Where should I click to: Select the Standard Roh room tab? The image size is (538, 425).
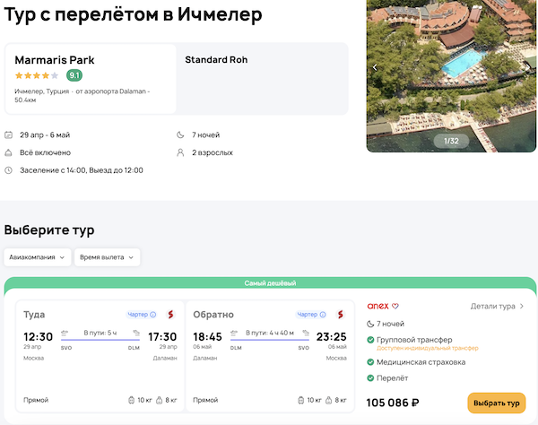pyautogui.click(x=216, y=60)
